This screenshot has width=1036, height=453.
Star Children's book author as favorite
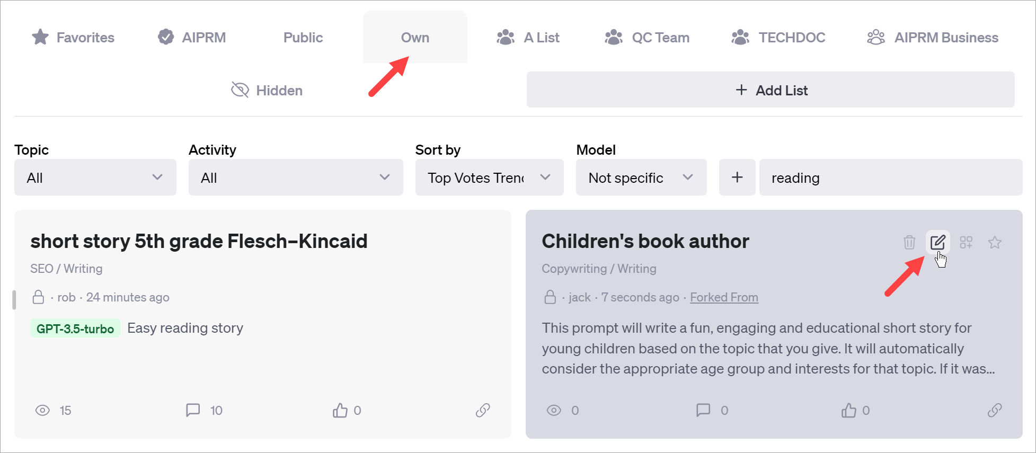[995, 243]
